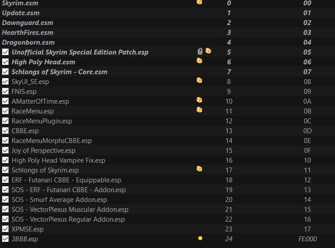The height and width of the screenshot is (248, 335).
Task: Click the 3BBB.esp plugin name
Action: point(25,239)
